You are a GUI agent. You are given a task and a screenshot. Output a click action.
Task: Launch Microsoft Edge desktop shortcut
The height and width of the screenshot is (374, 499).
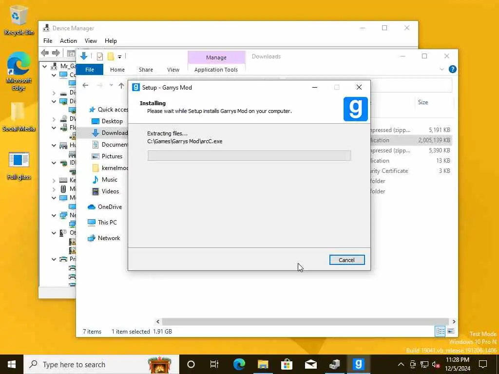[19, 71]
